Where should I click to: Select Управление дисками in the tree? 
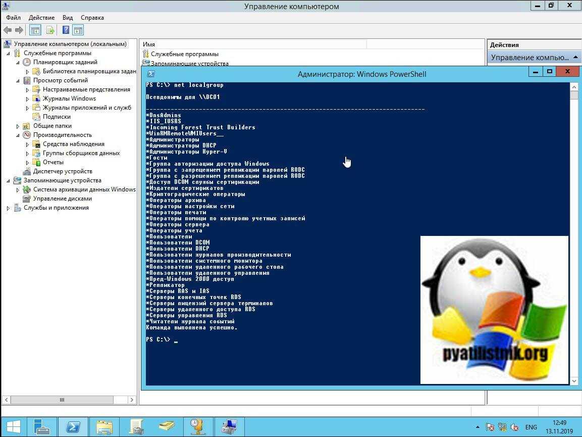click(62, 199)
